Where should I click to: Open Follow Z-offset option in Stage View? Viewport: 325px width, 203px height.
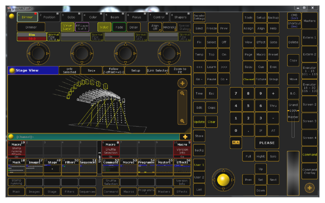113,70
